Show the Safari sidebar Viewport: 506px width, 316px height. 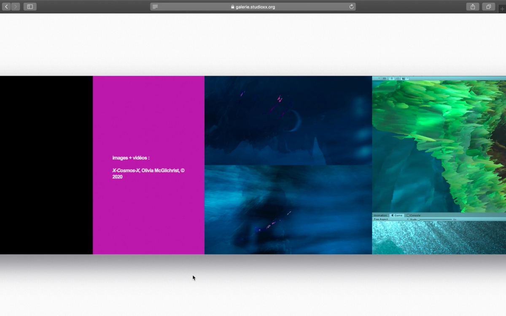pos(30,7)
